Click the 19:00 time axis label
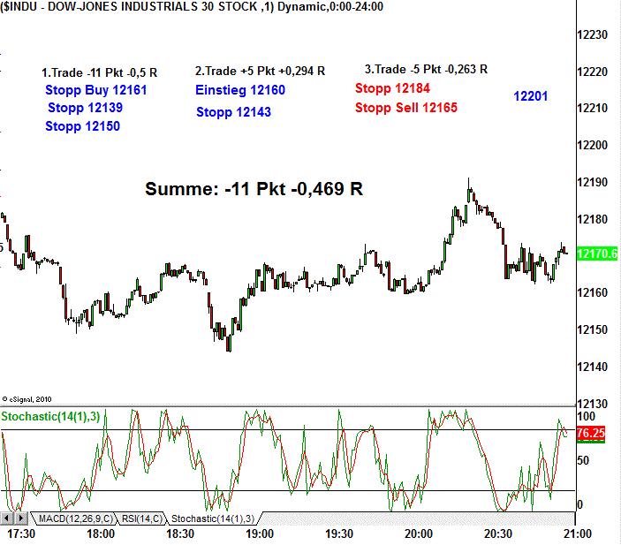Image resolution: width=621 pixels, height=545 pixels. coord(259,534)
